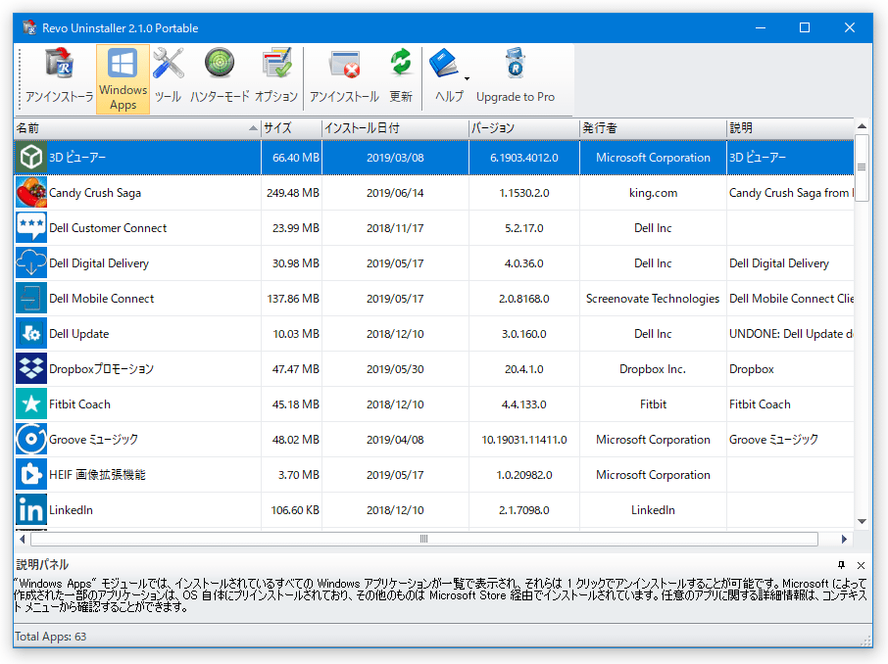Screen dimensions: 888x664
Task: Click the Revo Uninstaller title bar icon
Action: pos(29,27)
